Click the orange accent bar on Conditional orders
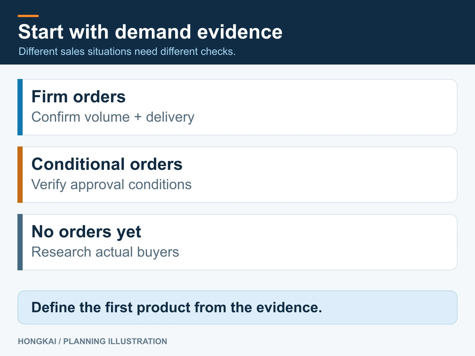This screenshot has height=356, width=475. click(20, 175)
